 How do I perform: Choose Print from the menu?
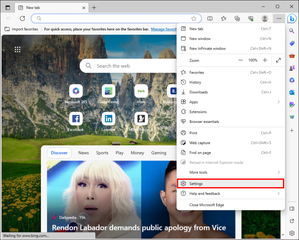(x=231, y=133)
